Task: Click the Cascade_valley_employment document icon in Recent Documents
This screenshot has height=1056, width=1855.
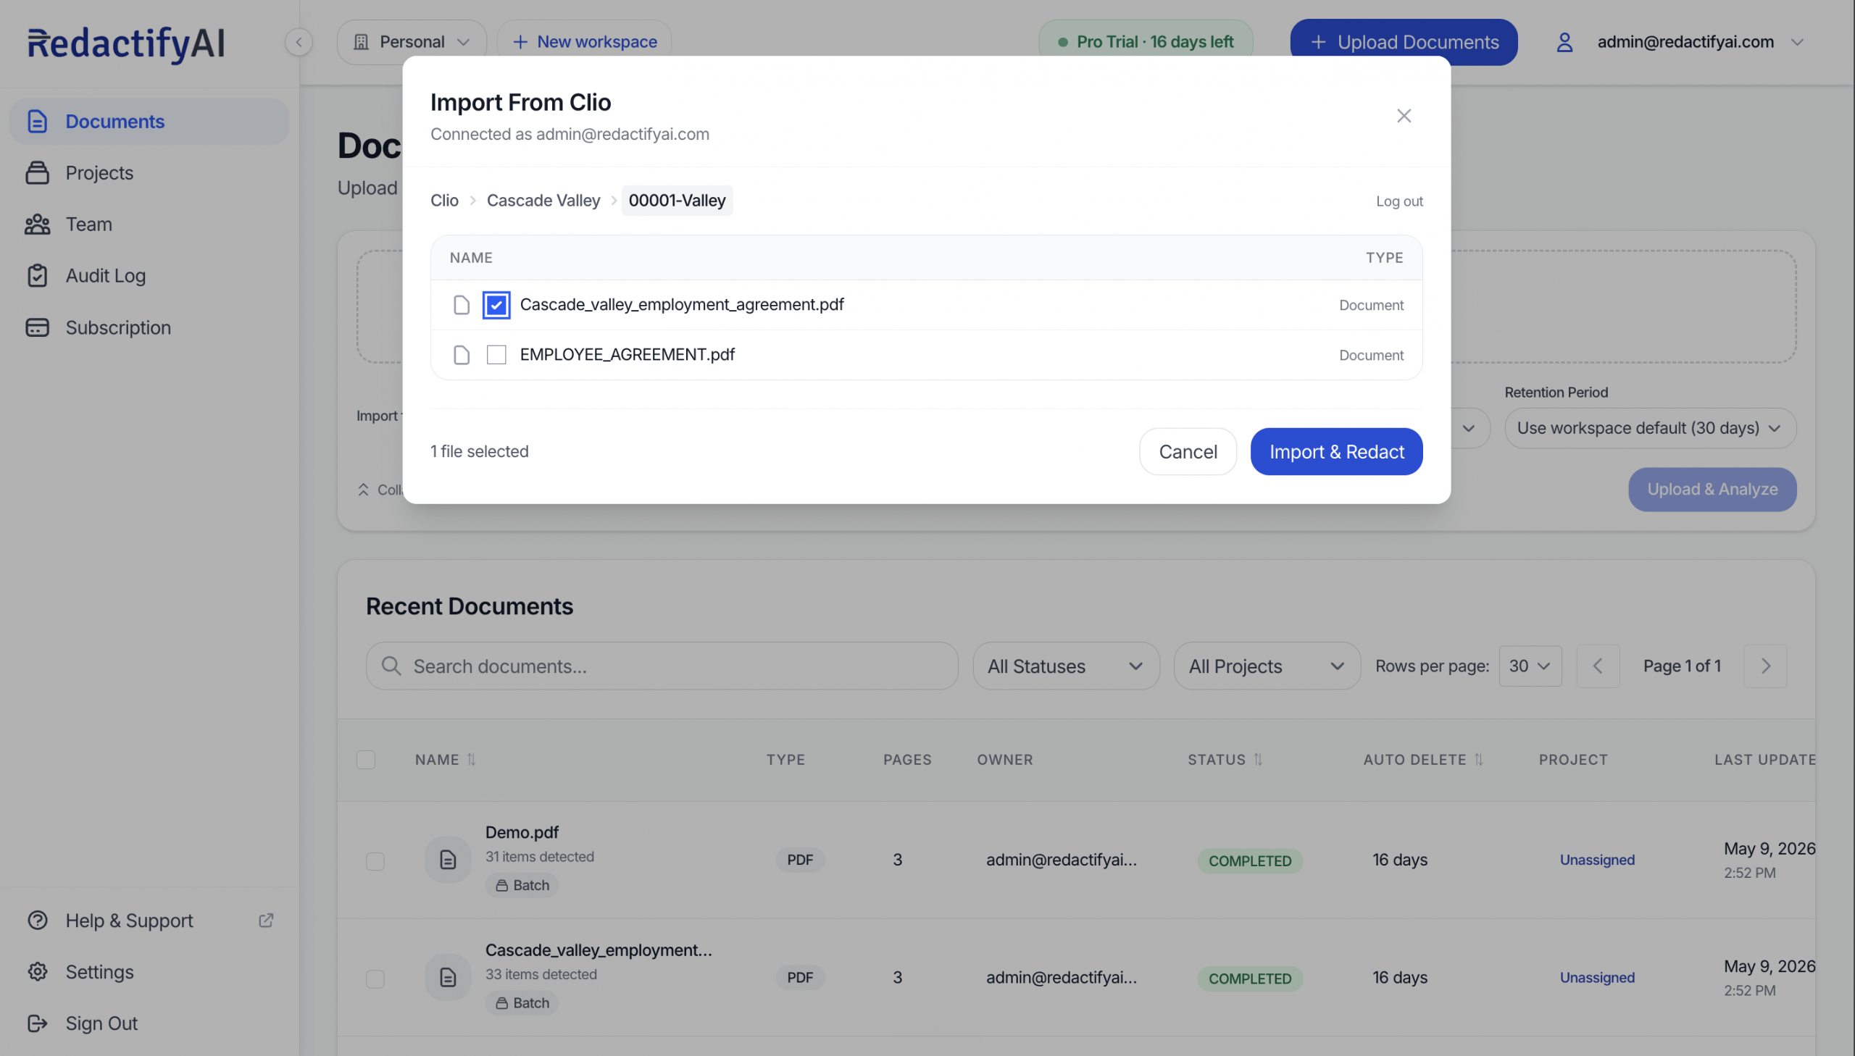Action: coord(449,977)
